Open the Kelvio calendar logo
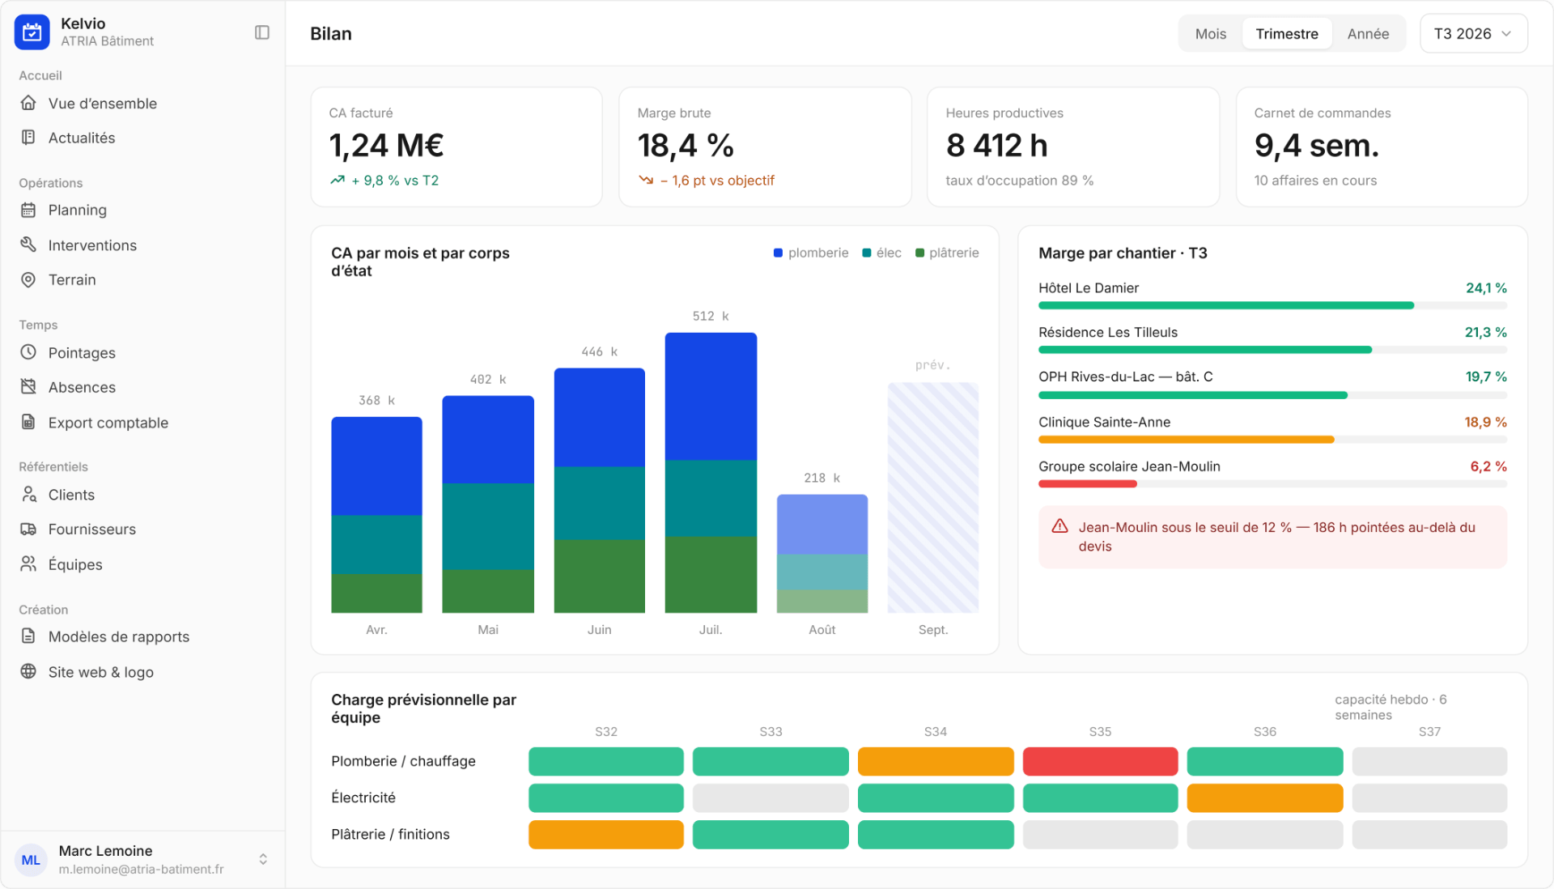This screenshot has width=1554, height=889. pyautogui.click(x=32, y=32)
